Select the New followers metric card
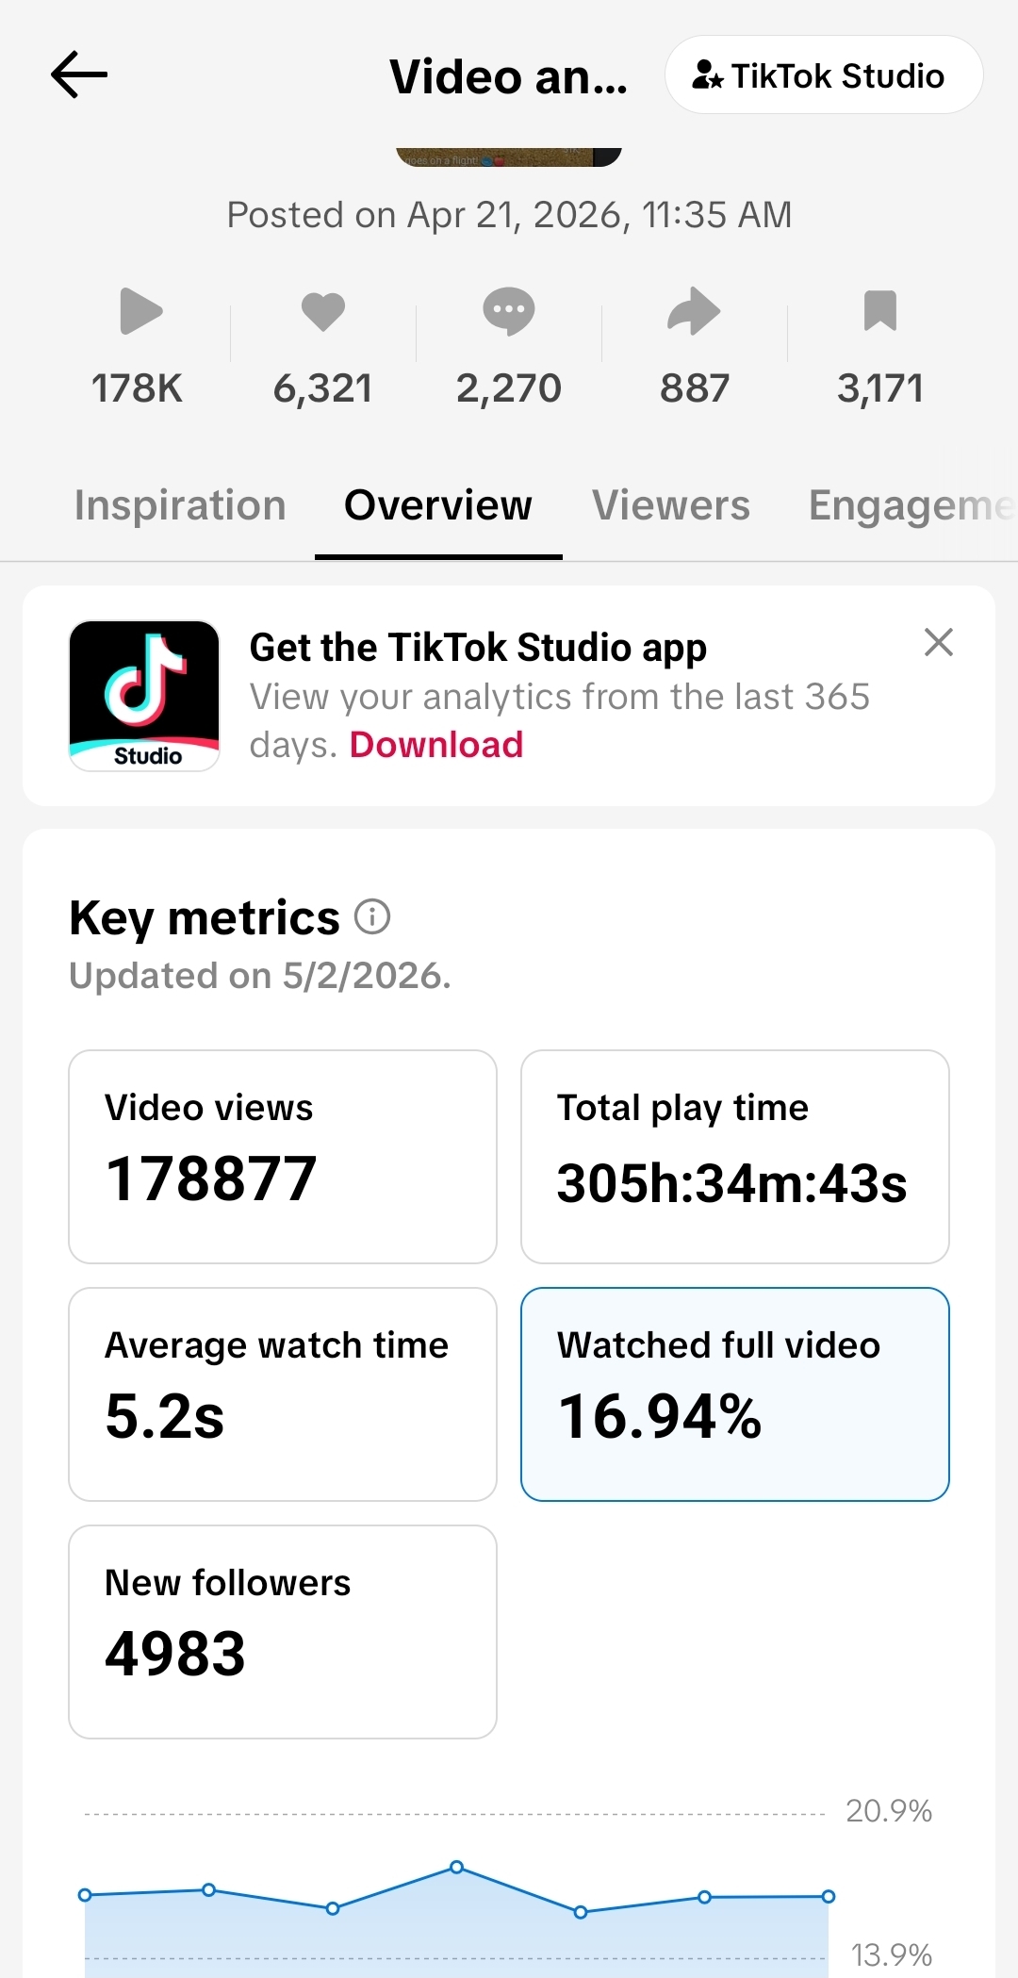 click(283, 1632)
